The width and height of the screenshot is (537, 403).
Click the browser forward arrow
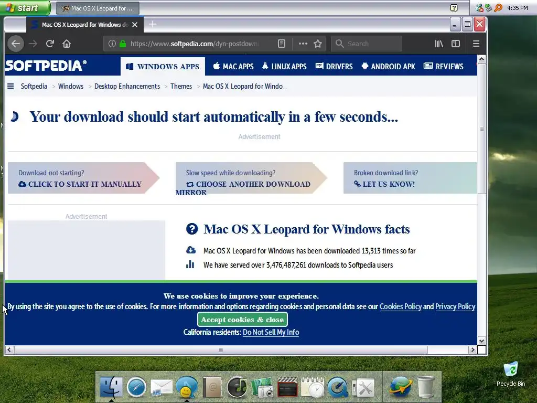pos(33,44)
